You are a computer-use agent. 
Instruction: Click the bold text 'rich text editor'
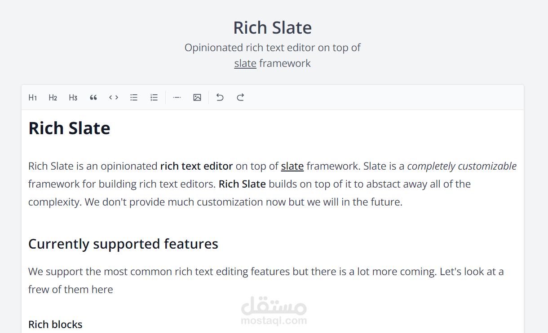[196, 166]
